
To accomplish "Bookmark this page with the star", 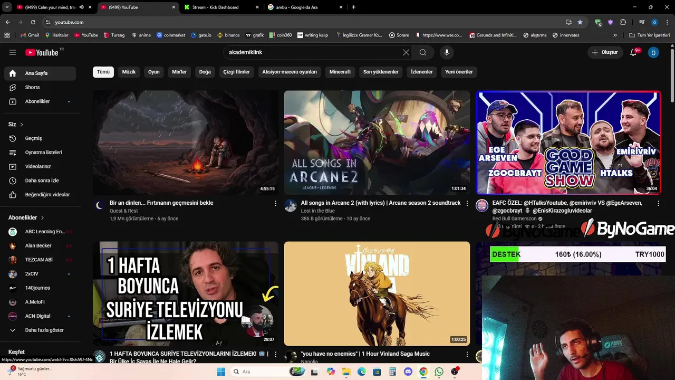I will 580,22.
